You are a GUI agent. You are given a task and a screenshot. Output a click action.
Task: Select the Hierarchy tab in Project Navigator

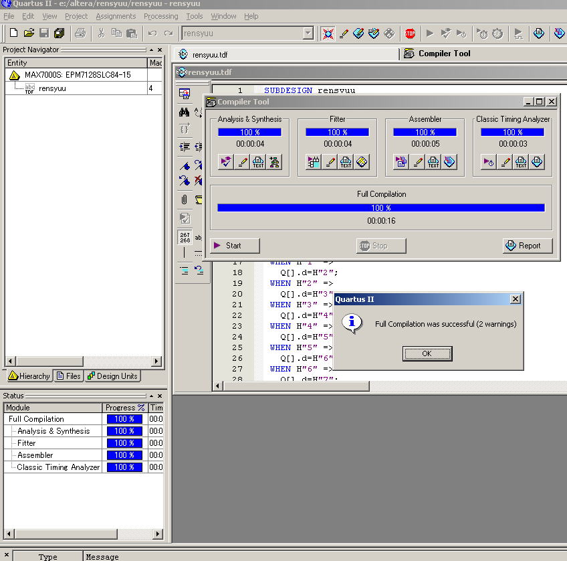point(29,376)
